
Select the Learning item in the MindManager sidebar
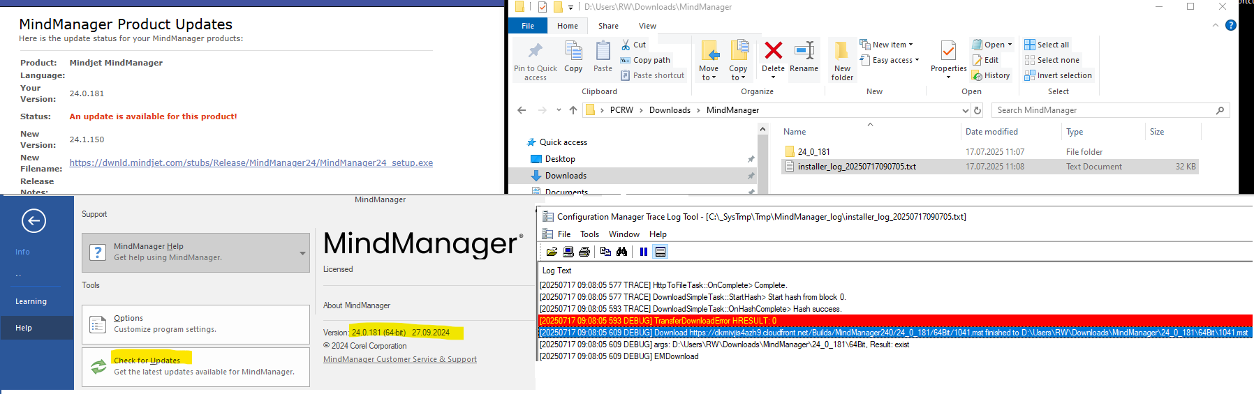click(31, 301)
